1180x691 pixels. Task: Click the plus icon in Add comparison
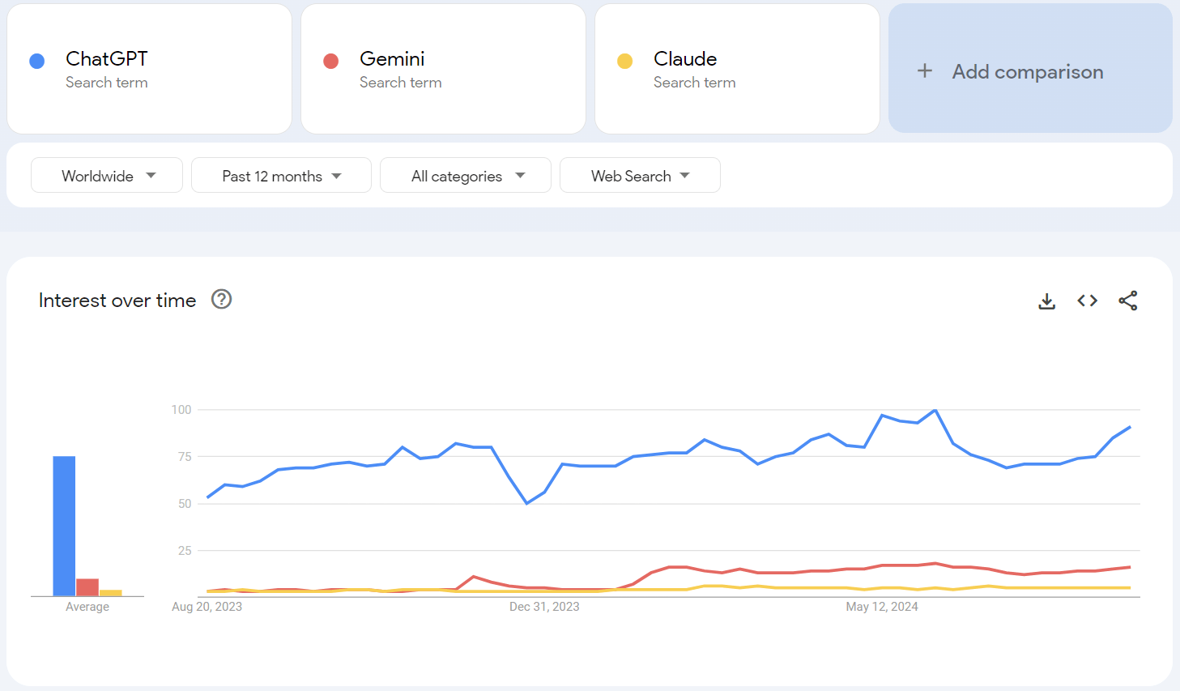(925, 71)
